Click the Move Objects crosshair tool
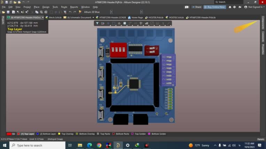 (x=108, y=24)
